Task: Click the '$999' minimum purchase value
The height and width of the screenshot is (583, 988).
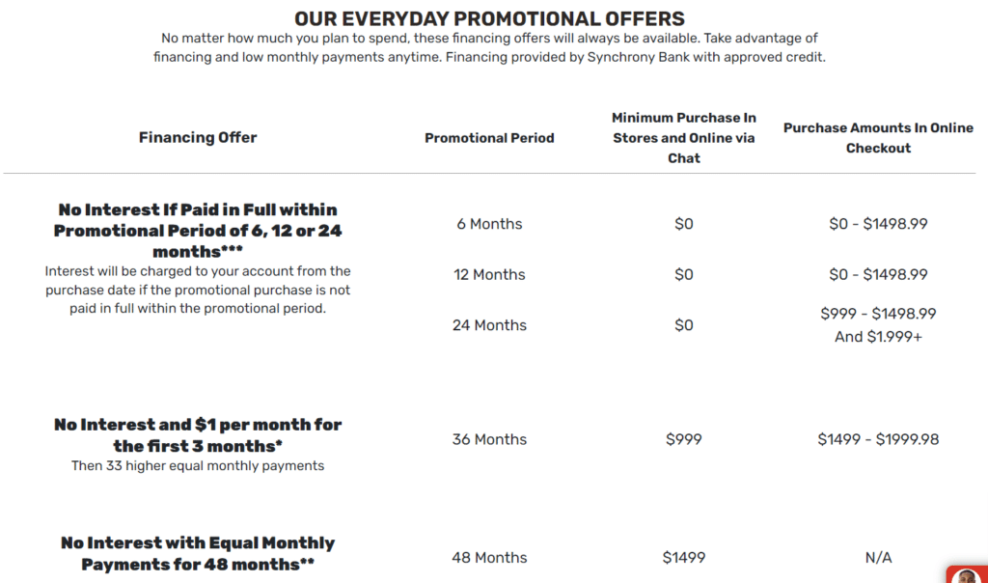Action: (x=684, y=438)
